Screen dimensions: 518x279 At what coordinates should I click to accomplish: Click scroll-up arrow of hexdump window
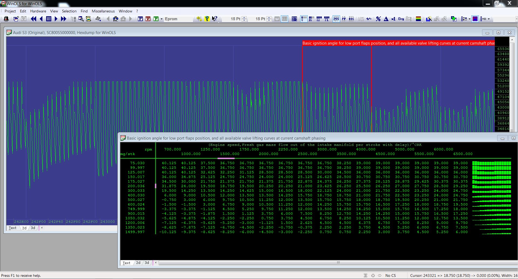pos(512,40)
